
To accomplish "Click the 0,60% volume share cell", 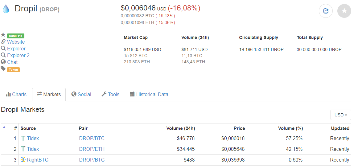I will tap(296, 160).
